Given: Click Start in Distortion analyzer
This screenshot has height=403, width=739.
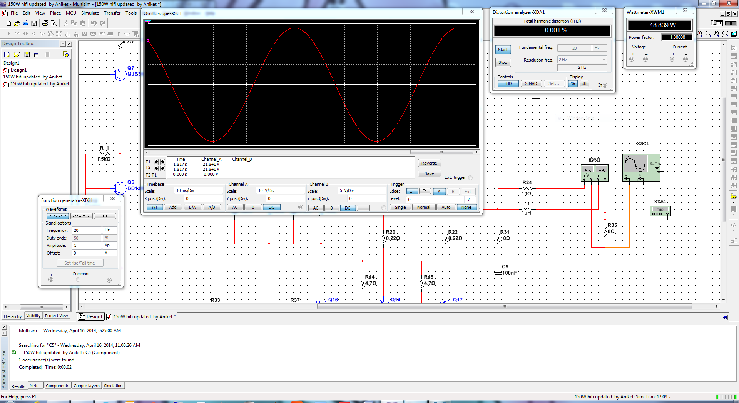Looking at the screenshot, I should [x=503, y=50].
